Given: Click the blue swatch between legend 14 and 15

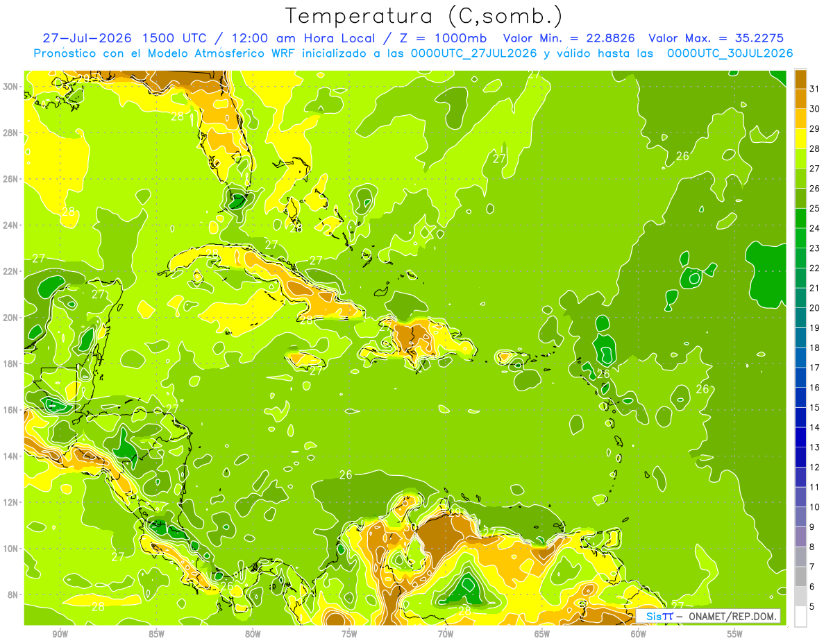Looking at the screenshot, I should pyautogui.click(x=800, y=417).
